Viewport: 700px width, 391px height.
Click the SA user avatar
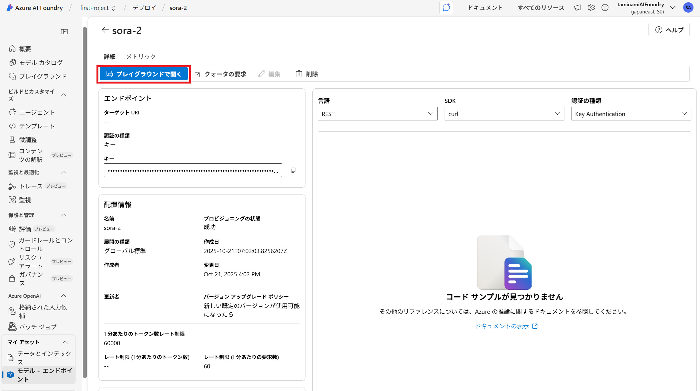point(688,8)
